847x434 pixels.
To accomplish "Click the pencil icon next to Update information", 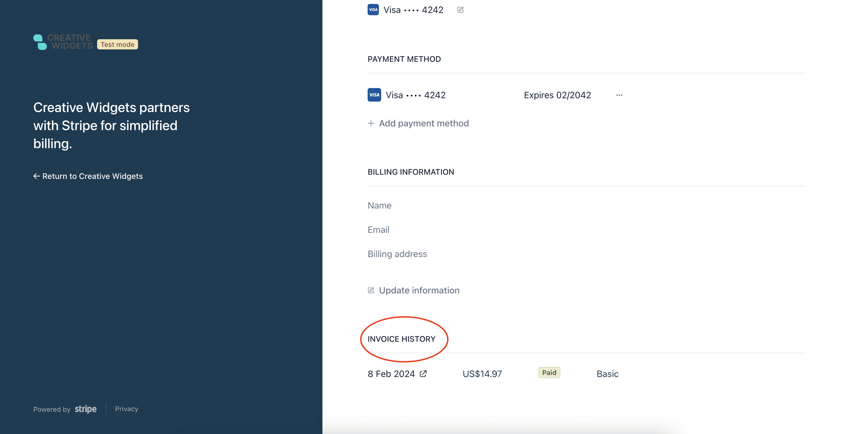I will click(371, 290).
